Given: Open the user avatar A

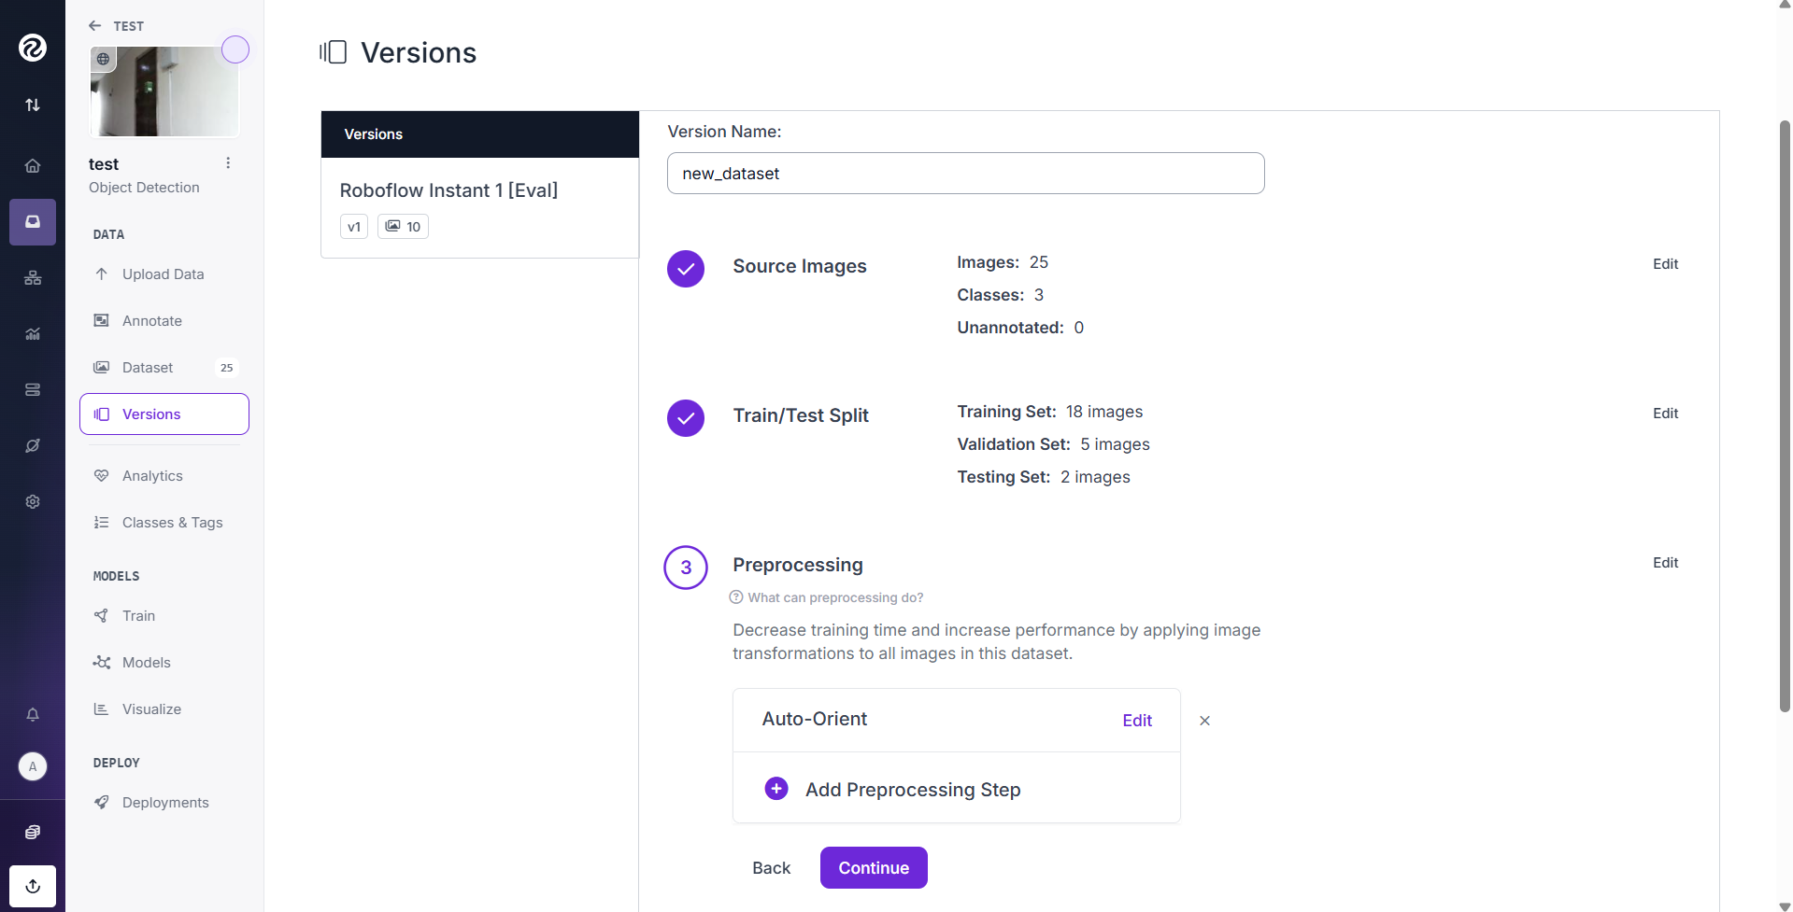Looking at the screenshot, I should coord(33,766).
